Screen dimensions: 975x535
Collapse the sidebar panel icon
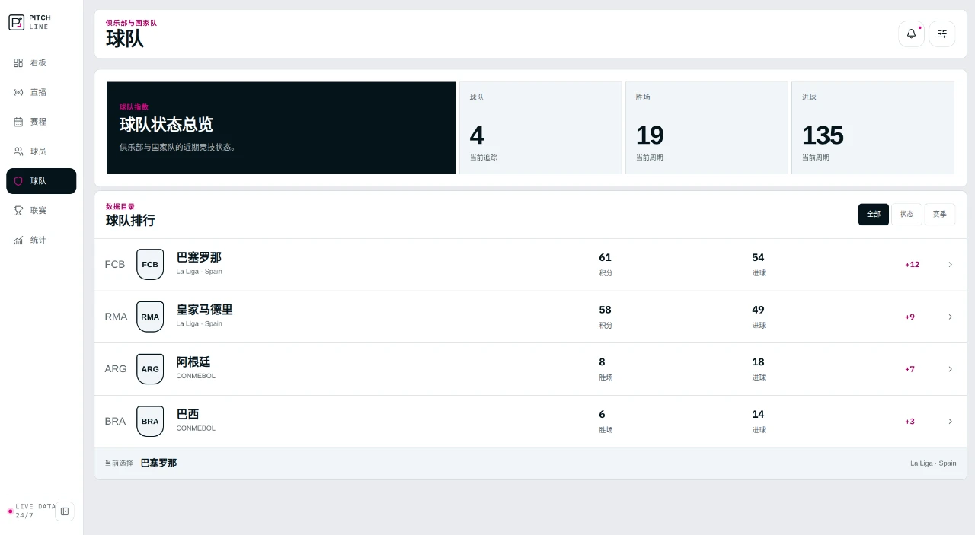point(65,511)
